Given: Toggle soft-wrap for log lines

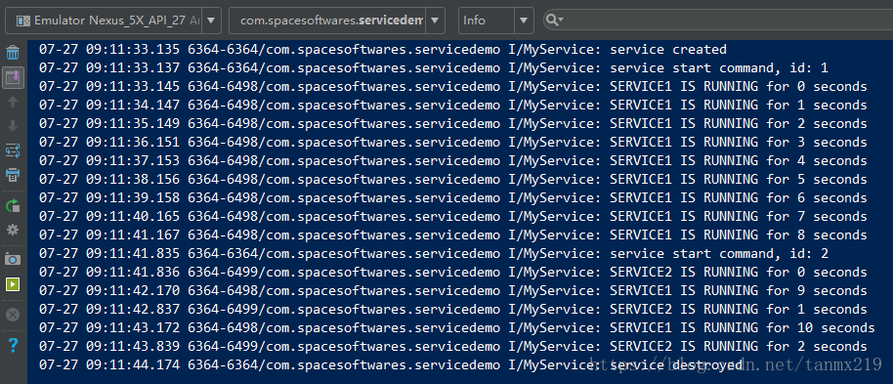Looking at the screenshot, I should click(x=13, y=150).
